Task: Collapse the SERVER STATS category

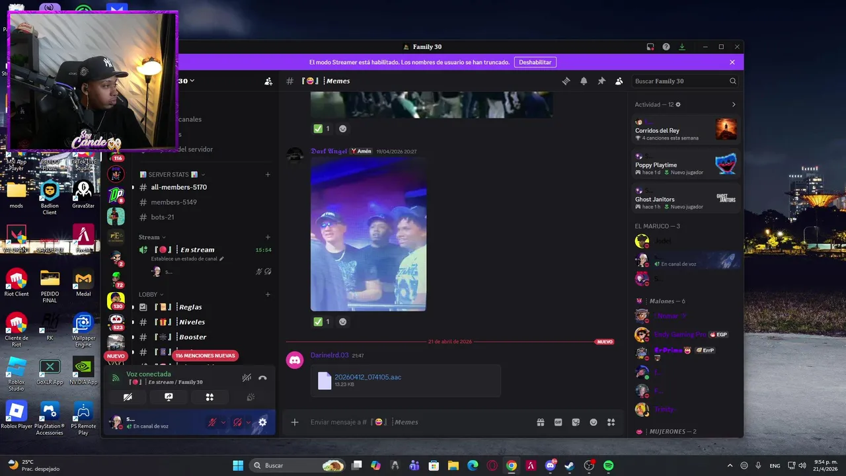Action: pyautogui.click(x=172, y=175)
